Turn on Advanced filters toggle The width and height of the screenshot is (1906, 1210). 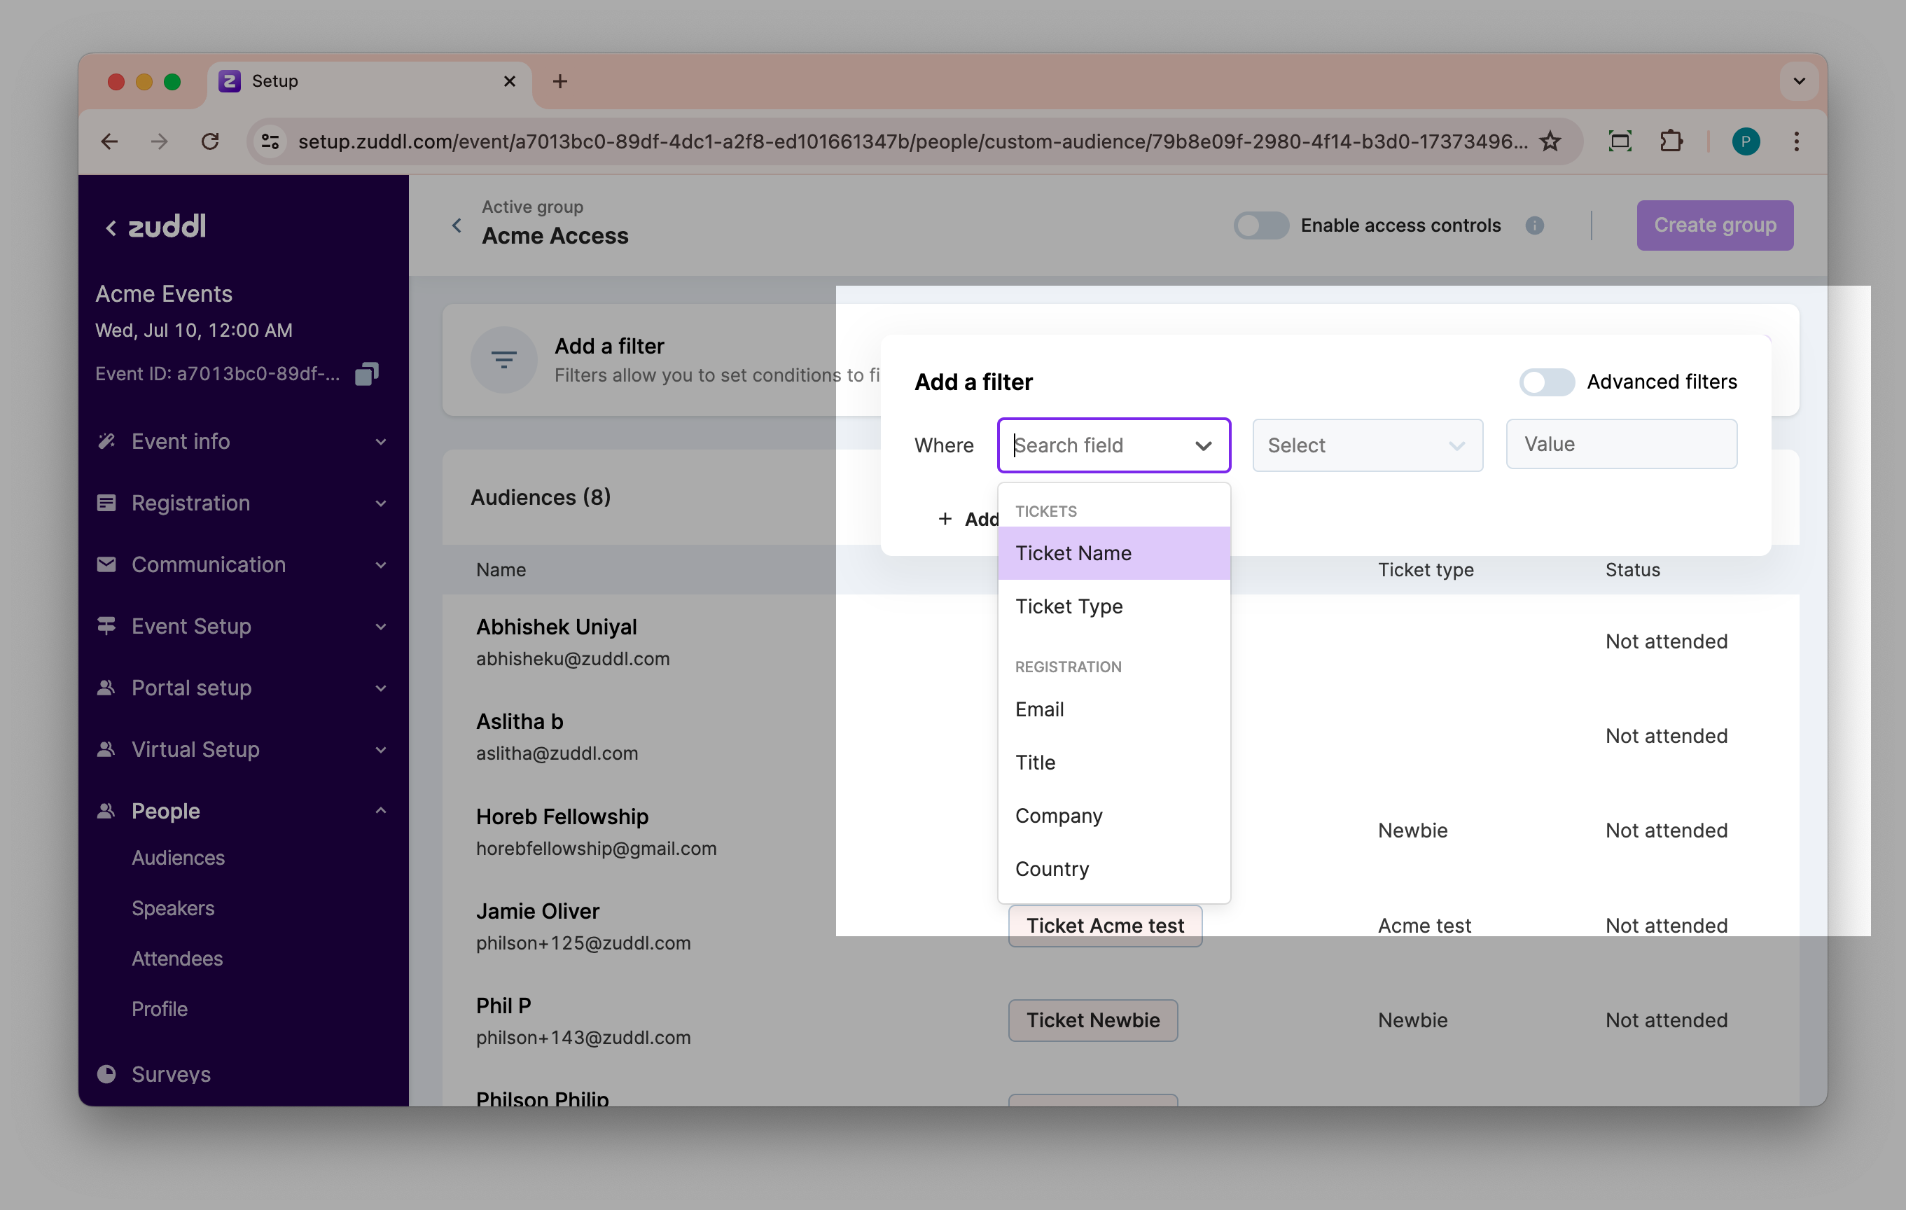[x=1546, y=382]
